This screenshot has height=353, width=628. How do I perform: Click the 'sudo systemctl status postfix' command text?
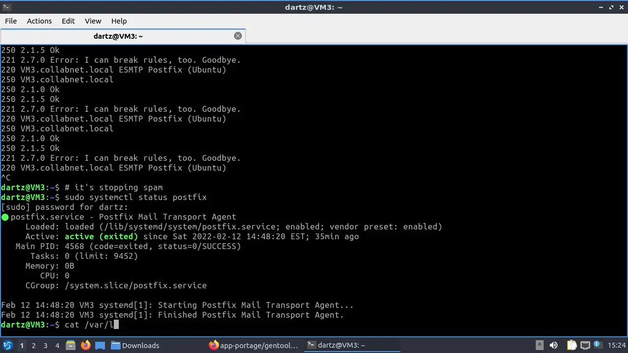click(x=135, y=197)
